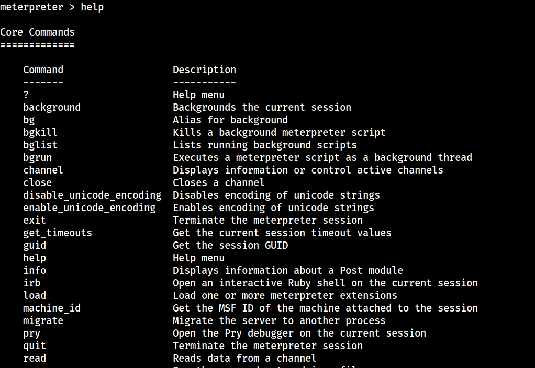The width and height of the screenshot is (535, 368).
Task: Click the "channel" command entry
Action: (43, 170)
